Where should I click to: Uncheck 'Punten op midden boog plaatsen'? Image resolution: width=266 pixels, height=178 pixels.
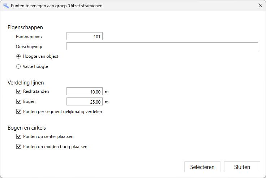(x=19, y=147)
